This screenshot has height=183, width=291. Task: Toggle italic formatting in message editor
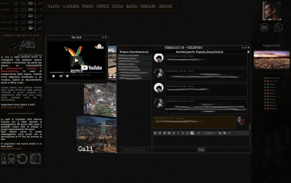pyautogui.click(x=178, y=133)
